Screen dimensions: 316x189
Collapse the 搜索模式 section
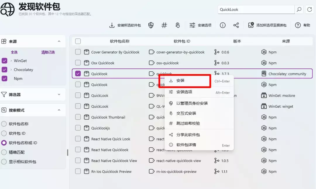[x=59, y=110]
